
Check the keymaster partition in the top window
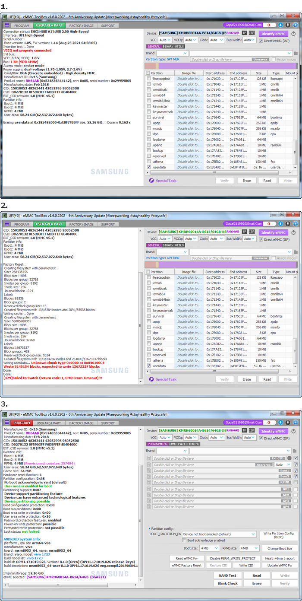point(149,106)
